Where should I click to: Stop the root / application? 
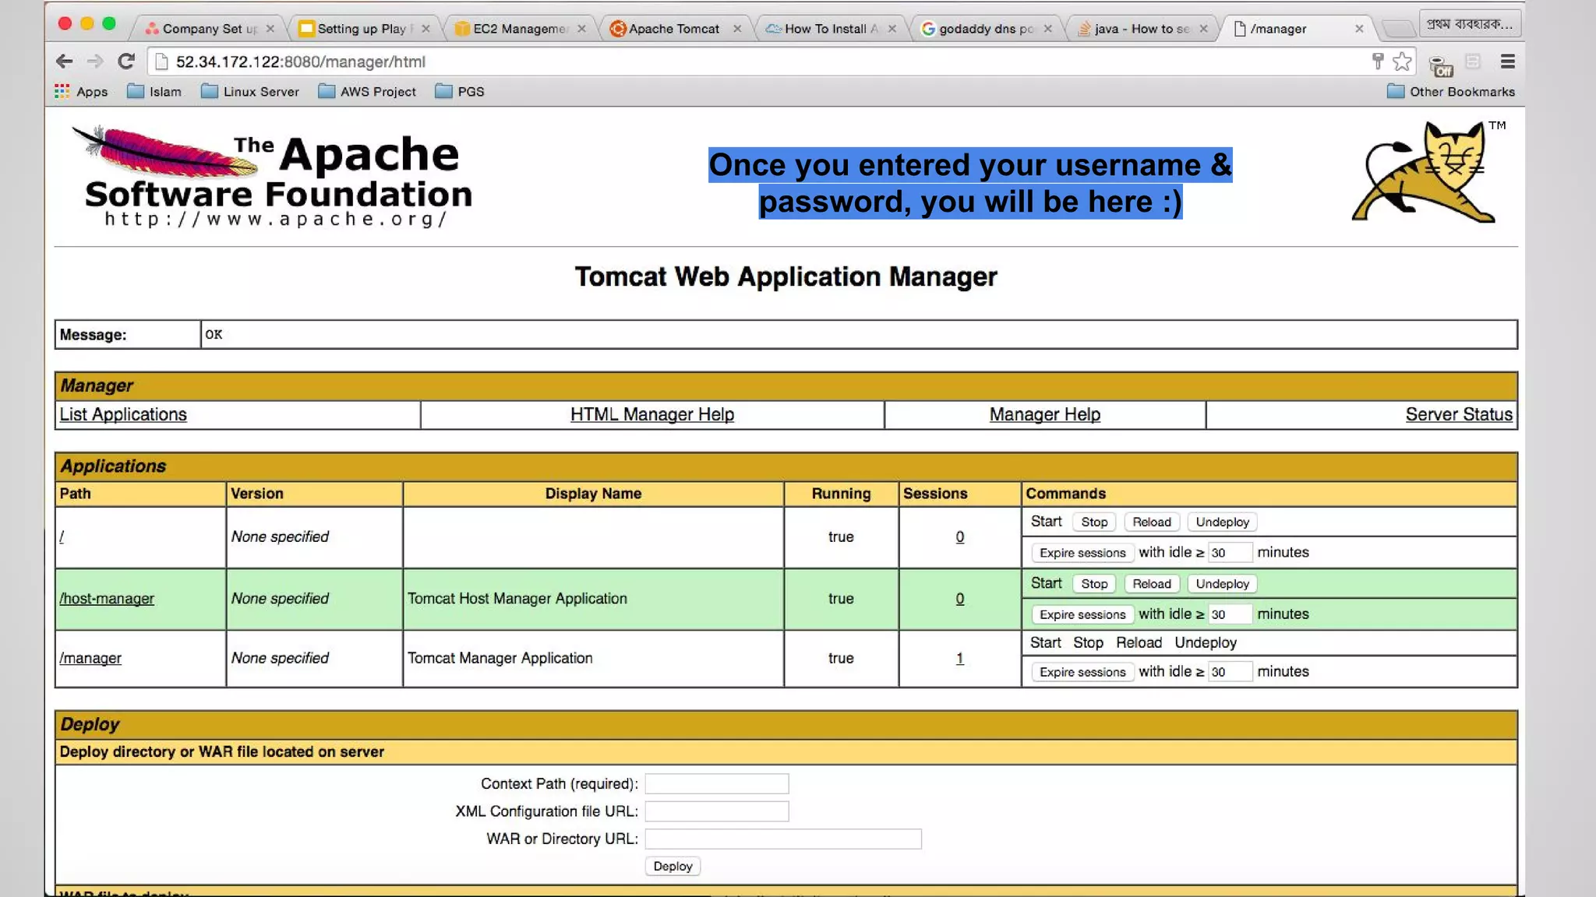[1094, 522]
